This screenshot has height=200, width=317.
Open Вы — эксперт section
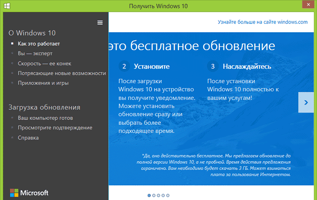click(x=35, y=53)
